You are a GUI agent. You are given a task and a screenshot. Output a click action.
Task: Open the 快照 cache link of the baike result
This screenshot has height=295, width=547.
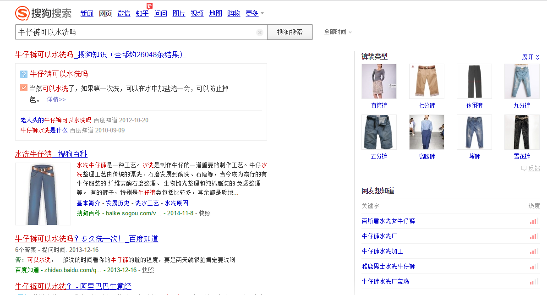pyautogui.click(x=205, y=213)
